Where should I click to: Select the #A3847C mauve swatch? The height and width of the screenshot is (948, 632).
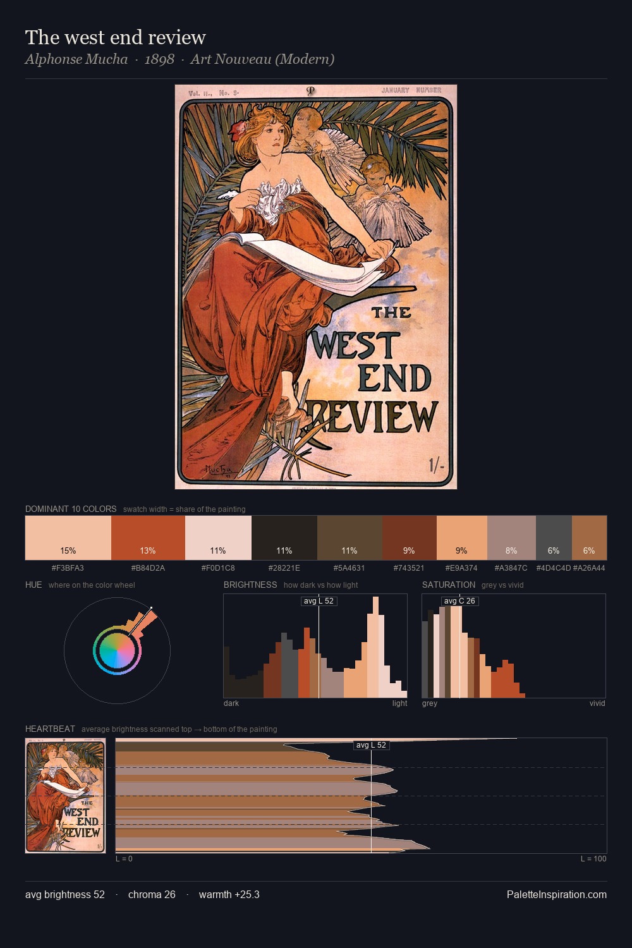(x=511, y=538)
